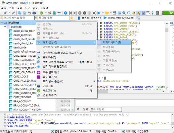Image resolution: width=174 pixels, height=133 pixels.
Task: Open the run query dropdown arrow
Action: (x=103, y=13)
